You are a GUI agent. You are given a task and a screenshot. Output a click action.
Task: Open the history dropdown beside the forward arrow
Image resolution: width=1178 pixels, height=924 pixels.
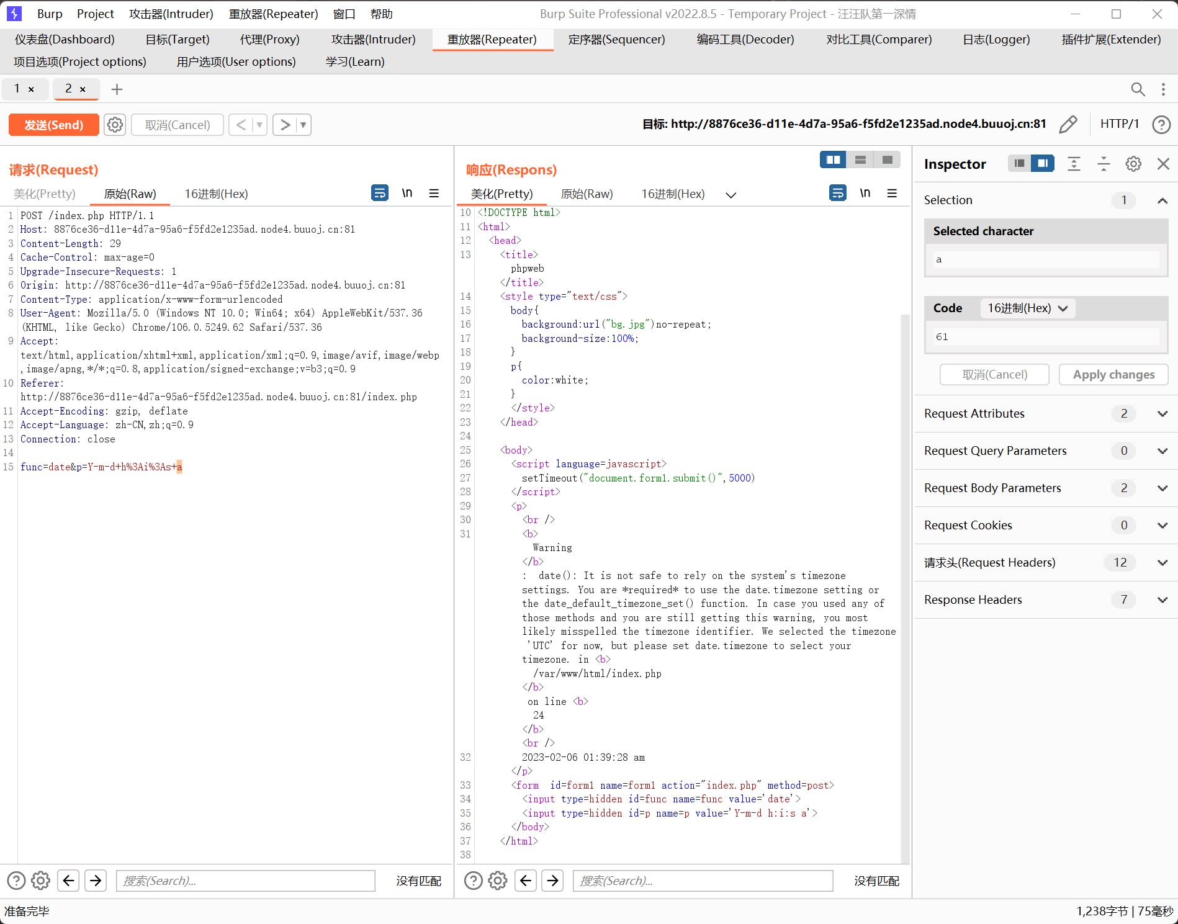tap(303, 125)
